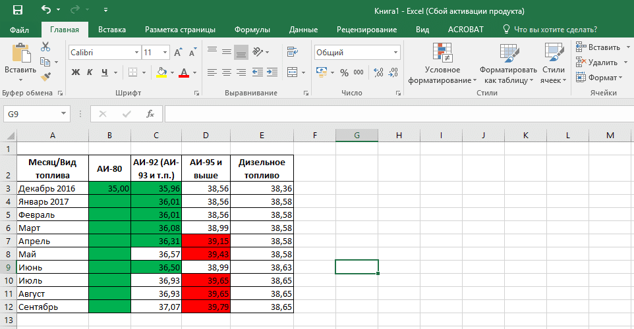Increase decimal places
The height and width of the screenshot is (329, 634).
coord(378,72)
